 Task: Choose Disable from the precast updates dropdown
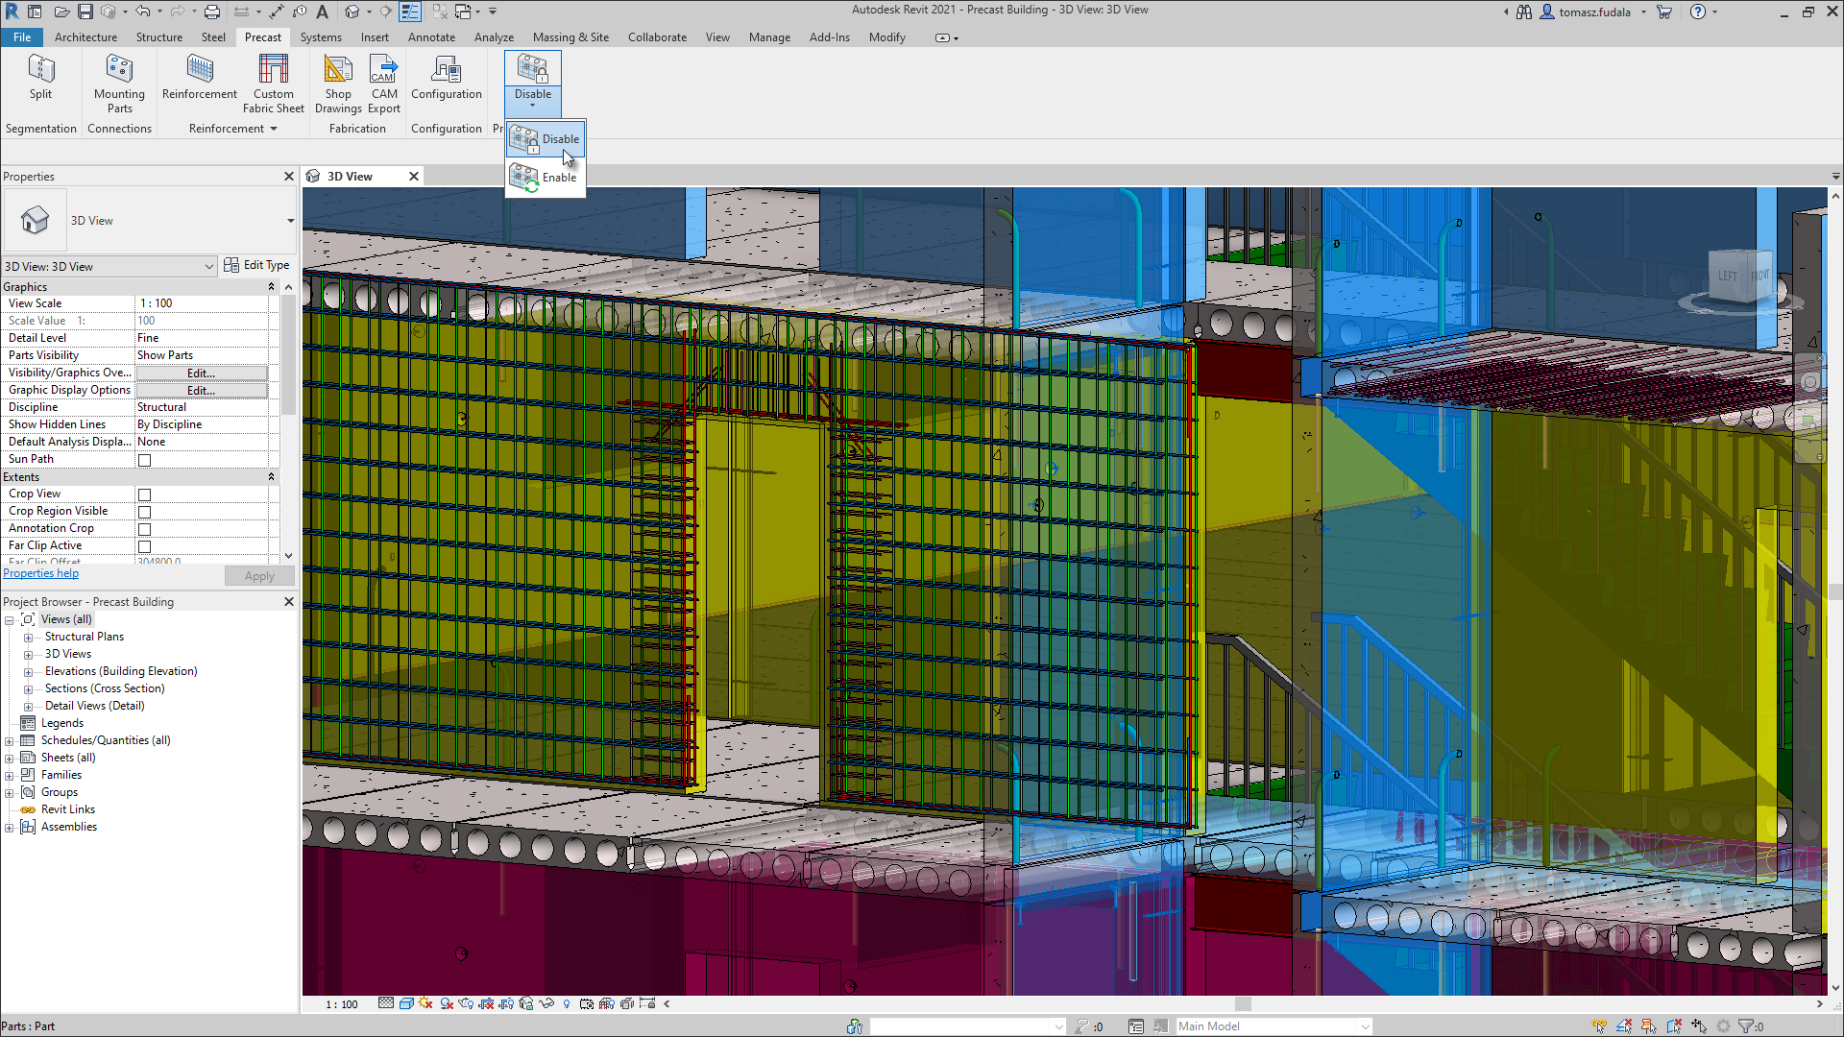[546, 139]
